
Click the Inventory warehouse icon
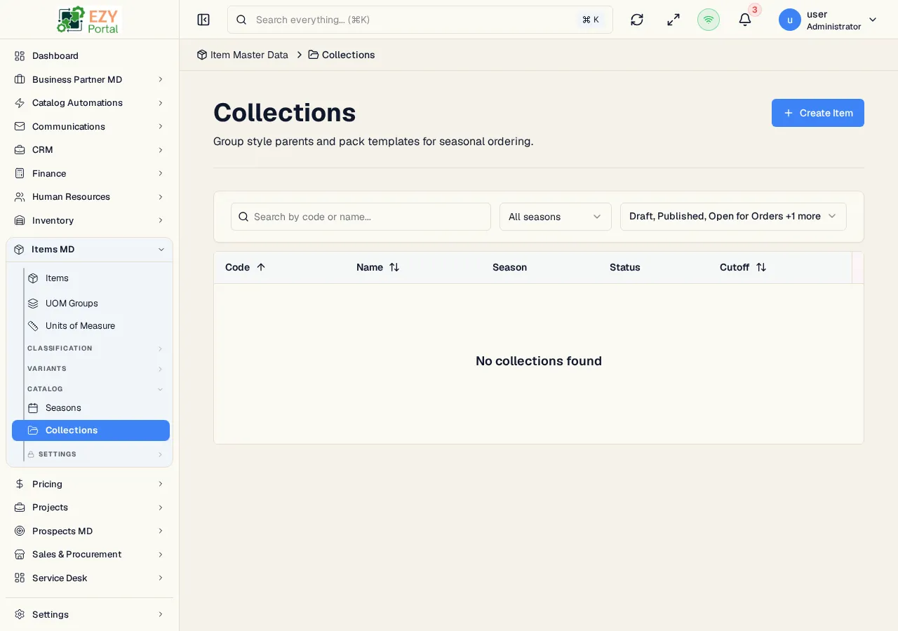click(x=20, y=220)
